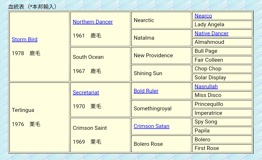The height and width of the screenshot is (160, 262).
Task: Open the Secretariat pedigree link
Action: 86,92
